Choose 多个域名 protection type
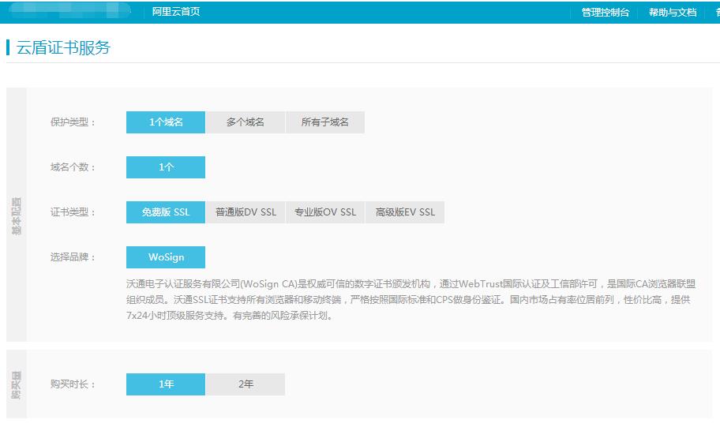The width and height of the screenshot is (720, 427). [246, 122]
